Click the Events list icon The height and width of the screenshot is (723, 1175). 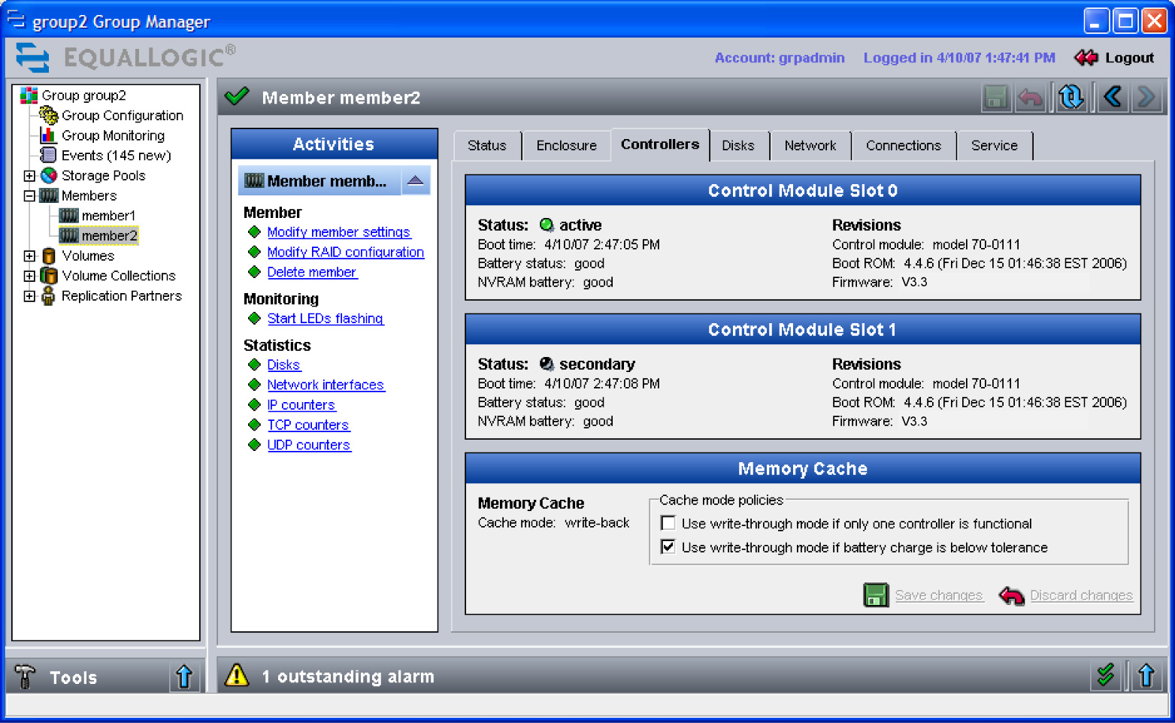[49, 156]
